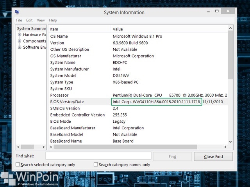This screenshot has height=187, width=250.
Task: Select the System Manufacturer row
Action: tap(138, 69)
